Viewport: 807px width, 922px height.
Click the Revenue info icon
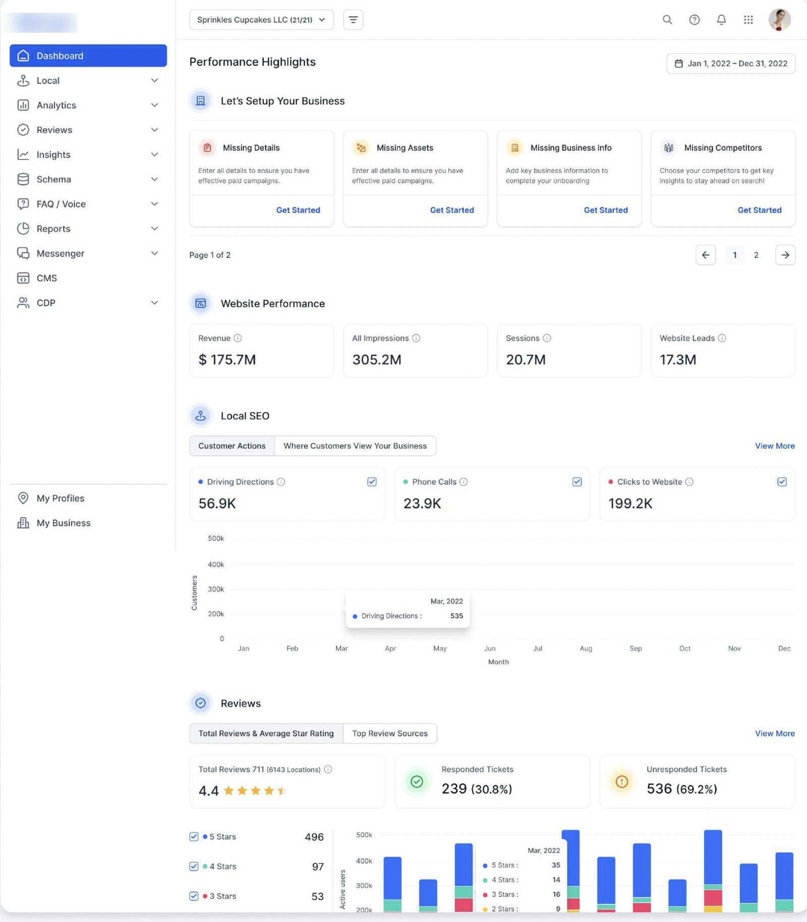(x=238, y=338)
